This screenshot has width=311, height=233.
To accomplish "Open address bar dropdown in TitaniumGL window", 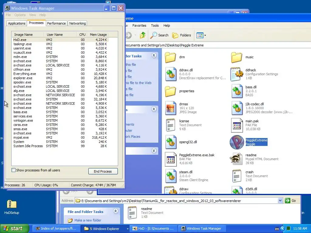I will click(280, 201).
